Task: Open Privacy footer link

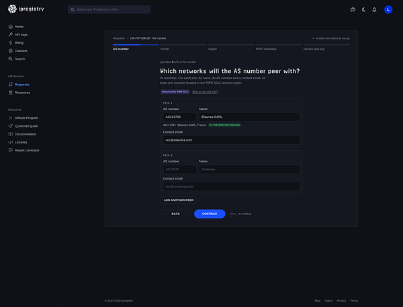Action: tap(341, 300)
